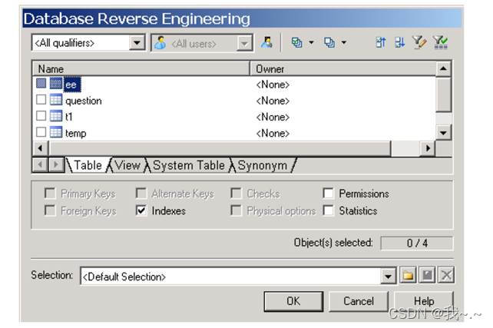Screen dimensions: 493x328
Task: Click the table icon of the temp row
Action: (56, 132)
